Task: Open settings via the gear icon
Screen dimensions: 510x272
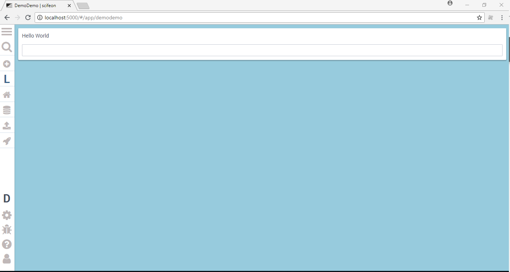Action: click(x=7, y=215)
